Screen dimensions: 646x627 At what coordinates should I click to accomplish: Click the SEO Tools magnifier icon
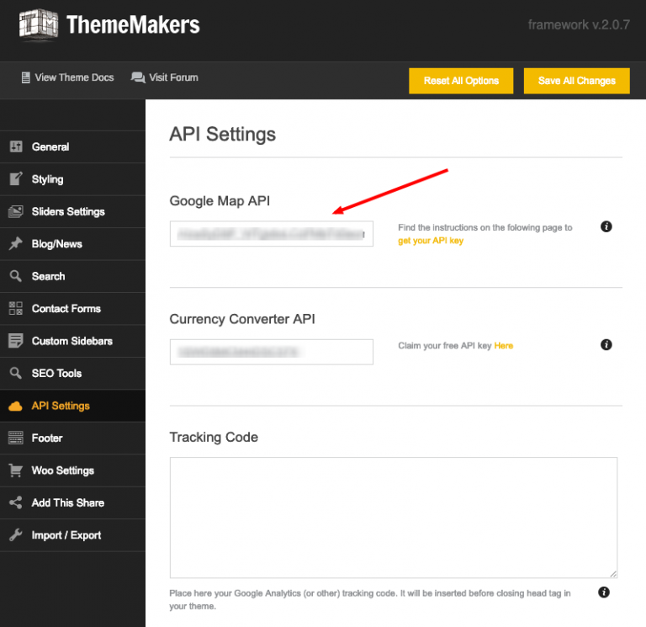pyautogui.click(x=16, y=373)
